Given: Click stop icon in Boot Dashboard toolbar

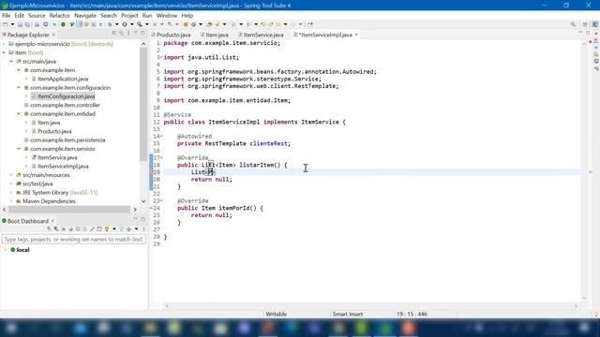Looking at the screenshot, I should 64,228.
